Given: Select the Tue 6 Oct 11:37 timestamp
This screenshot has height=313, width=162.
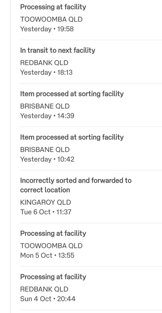Looking at the screenshot, I should pyautogui.click(x=46, y=212).
